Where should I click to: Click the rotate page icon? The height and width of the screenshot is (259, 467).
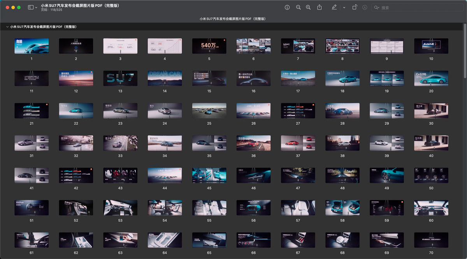pos(355,7)
